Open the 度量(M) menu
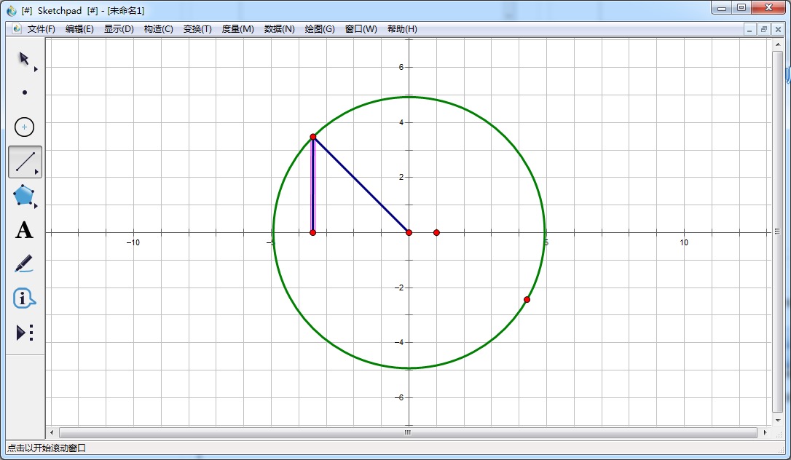The width and height of the screenshot is (791, 460). coord(237,29)
